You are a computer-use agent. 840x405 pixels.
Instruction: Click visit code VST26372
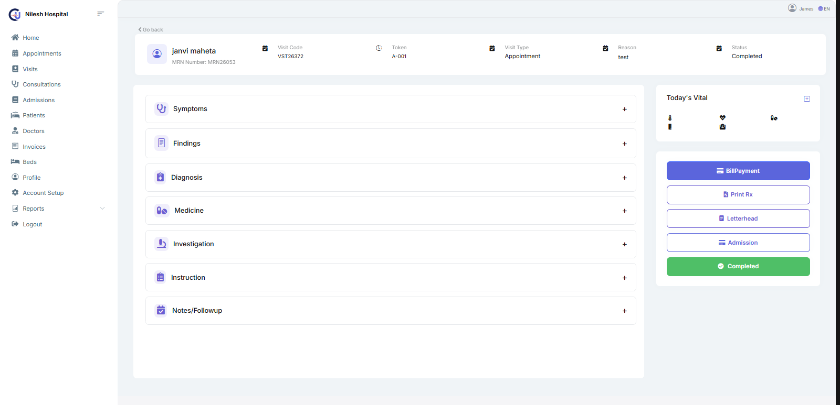point(290,57)
